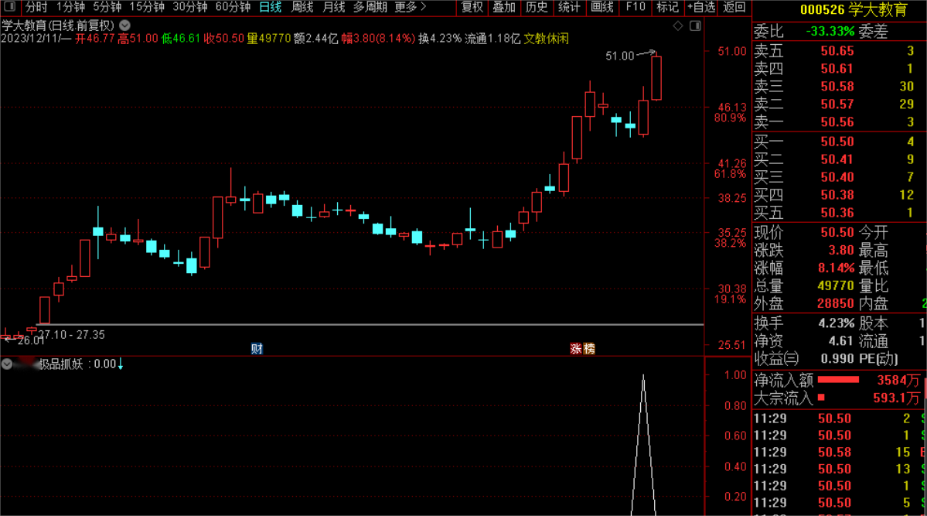
Task: Click the 榜 marker below the chart
Action: pos(589,349)
